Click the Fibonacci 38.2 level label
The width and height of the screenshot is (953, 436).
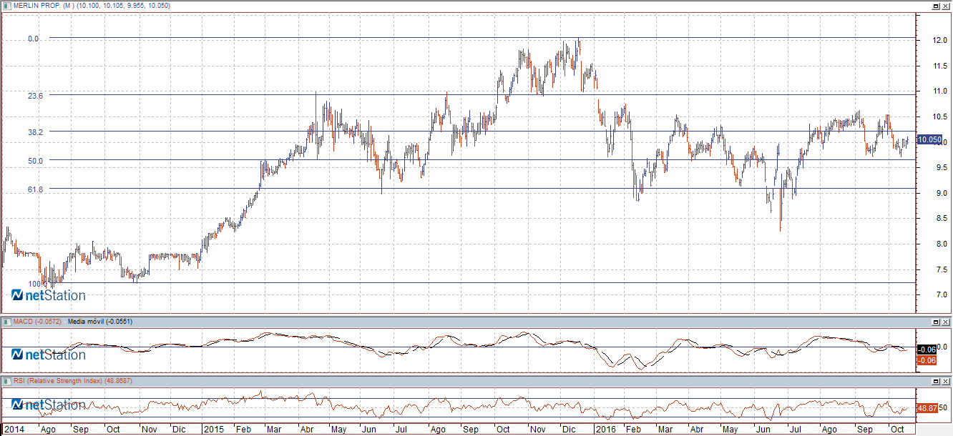[x=36, y=132]
